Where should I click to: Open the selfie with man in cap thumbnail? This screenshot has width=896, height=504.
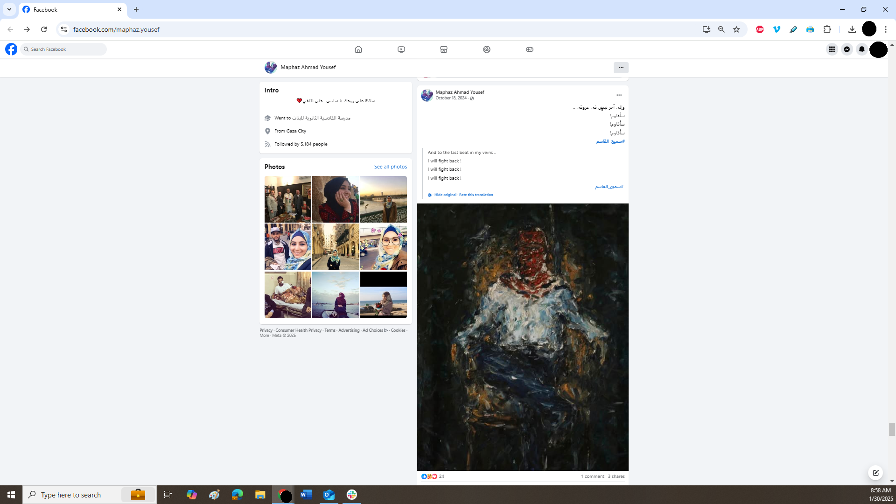click(288, 247)
